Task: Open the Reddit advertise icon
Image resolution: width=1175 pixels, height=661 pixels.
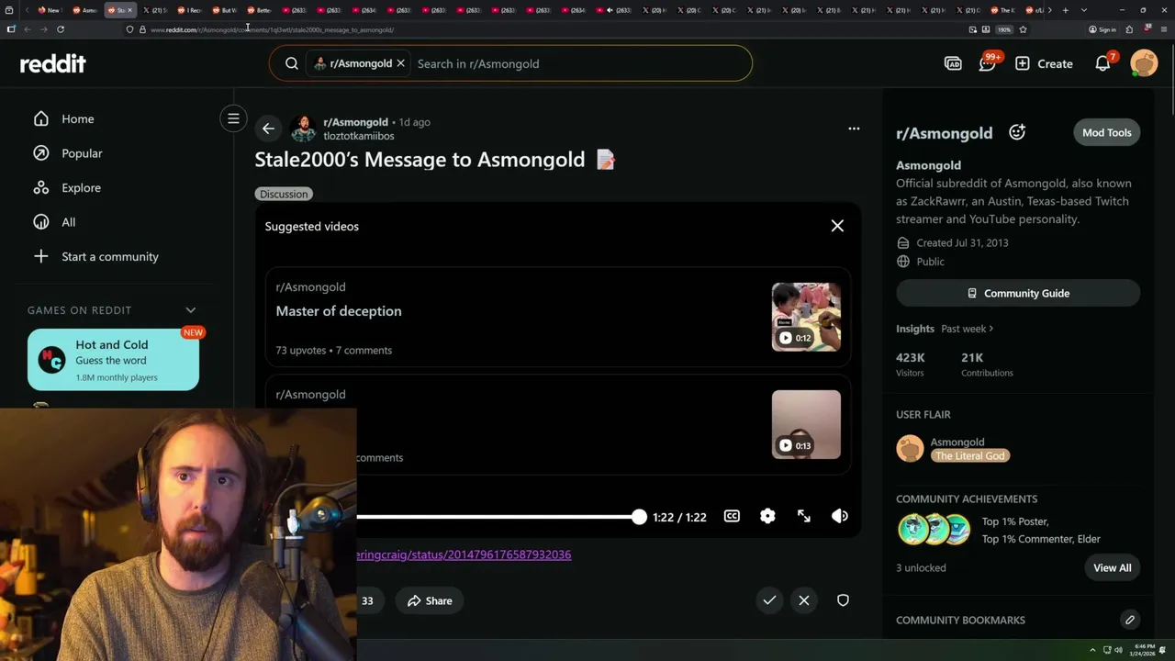Action: tap(953, 63)
